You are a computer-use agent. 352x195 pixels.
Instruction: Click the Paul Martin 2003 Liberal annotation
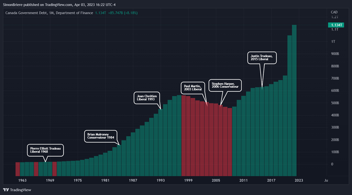point(193,88)
